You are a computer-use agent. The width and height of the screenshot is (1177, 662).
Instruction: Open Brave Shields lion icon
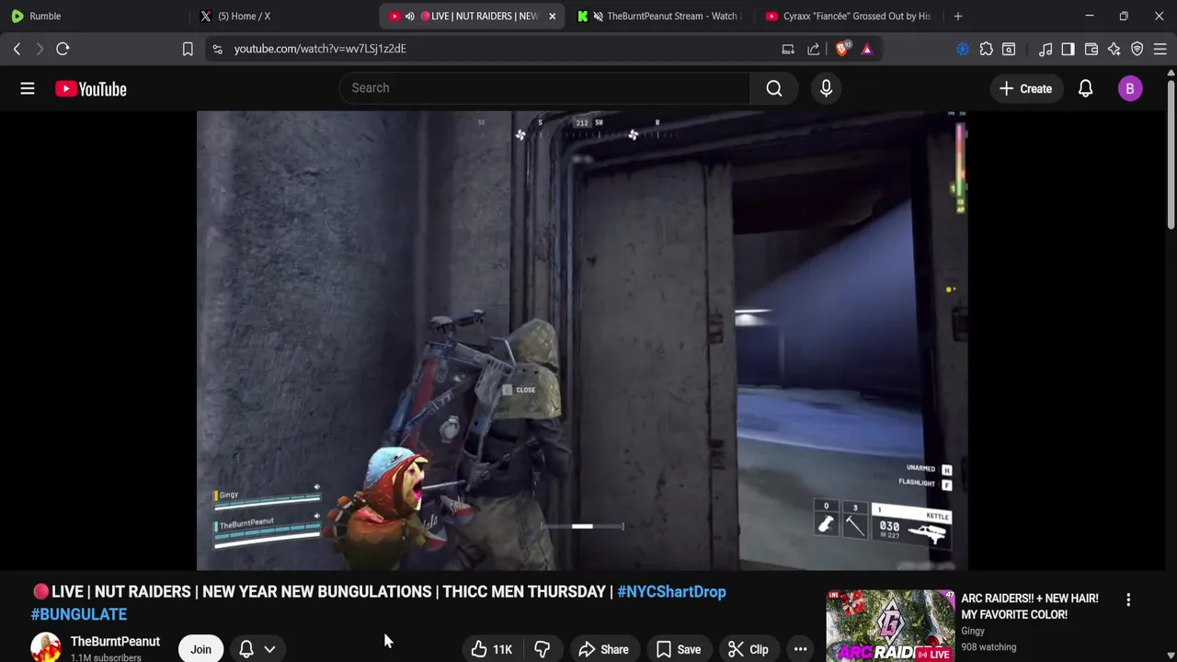(842, 49)
